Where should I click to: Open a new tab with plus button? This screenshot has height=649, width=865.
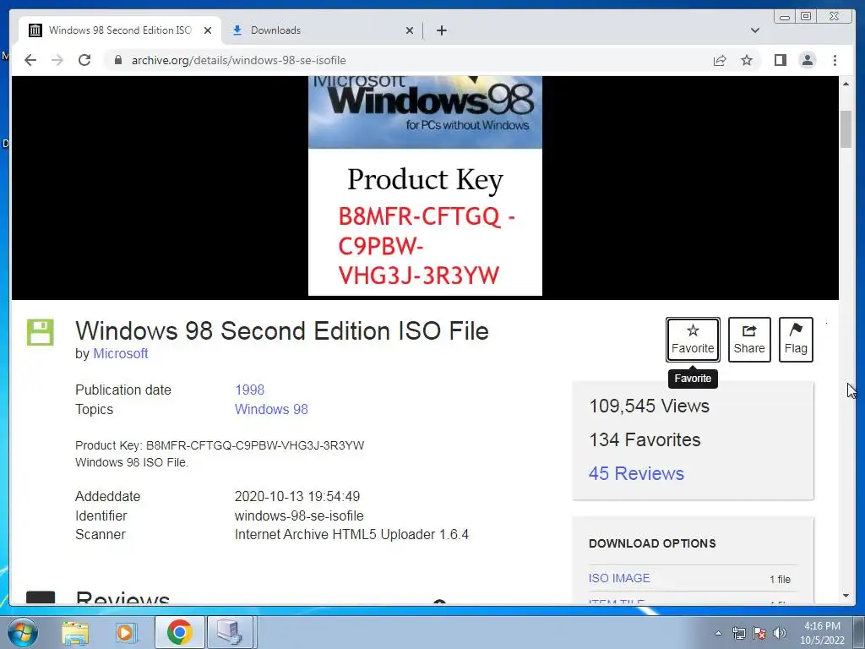[x=441, y=30]
